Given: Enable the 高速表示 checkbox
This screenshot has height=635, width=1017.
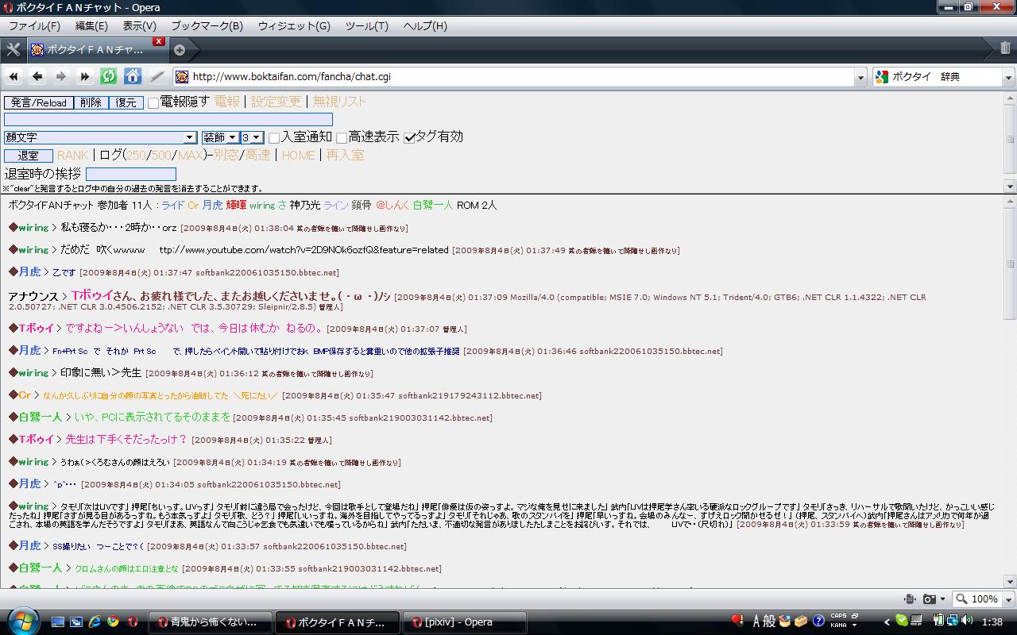Looking at the screenshot, I should [x=342, y=138].
